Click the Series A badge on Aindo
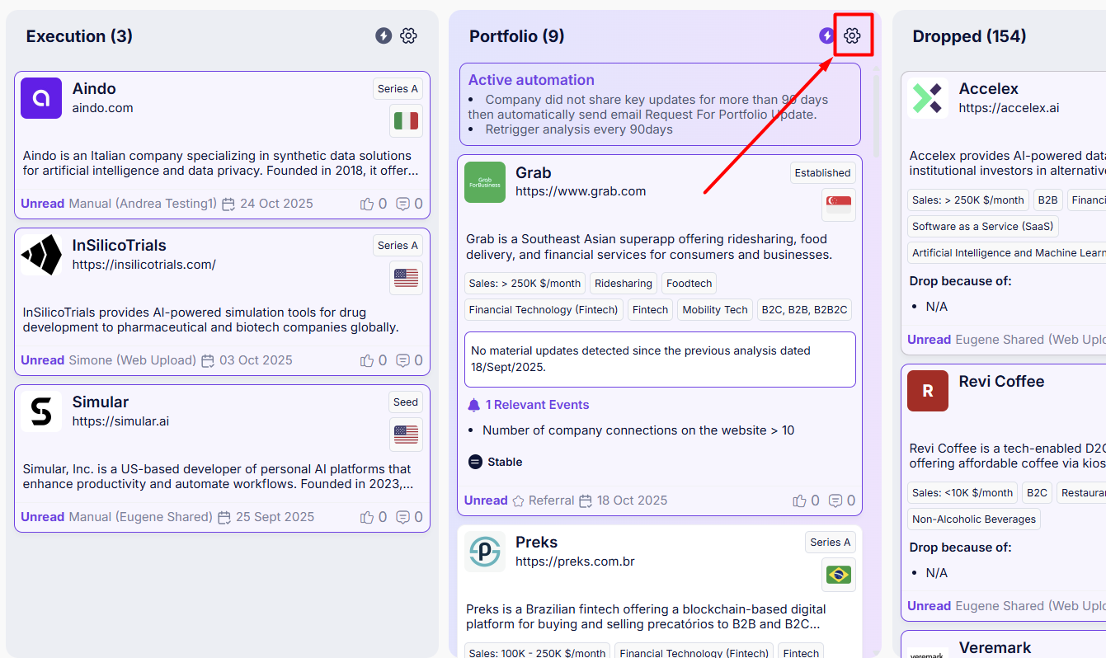 click(398, 89)
